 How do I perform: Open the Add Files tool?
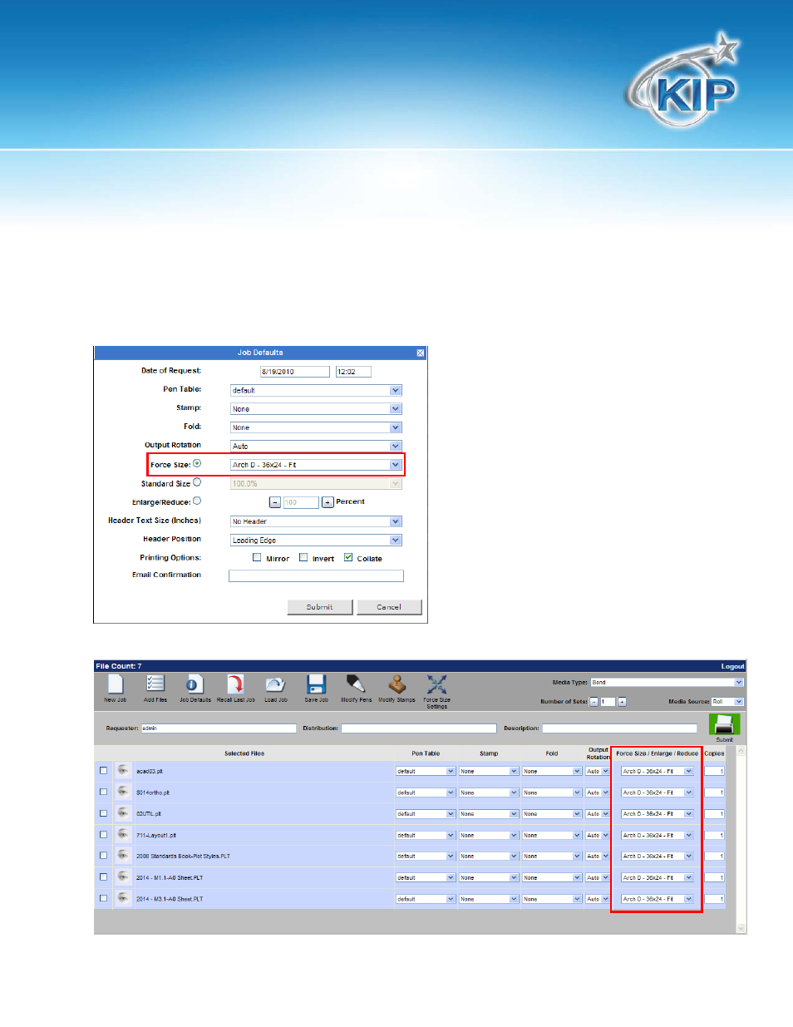coord(155,684)
